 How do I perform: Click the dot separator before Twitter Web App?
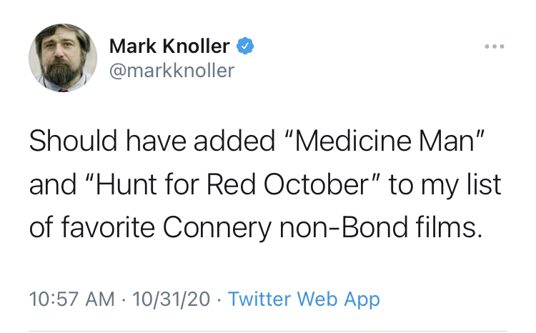tap(219, 301)
